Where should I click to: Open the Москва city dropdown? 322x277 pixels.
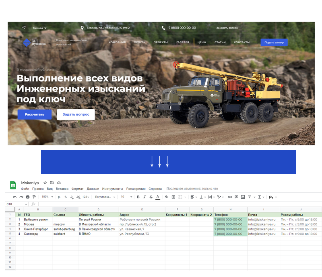pyautogui.click(x=39, y=28)
